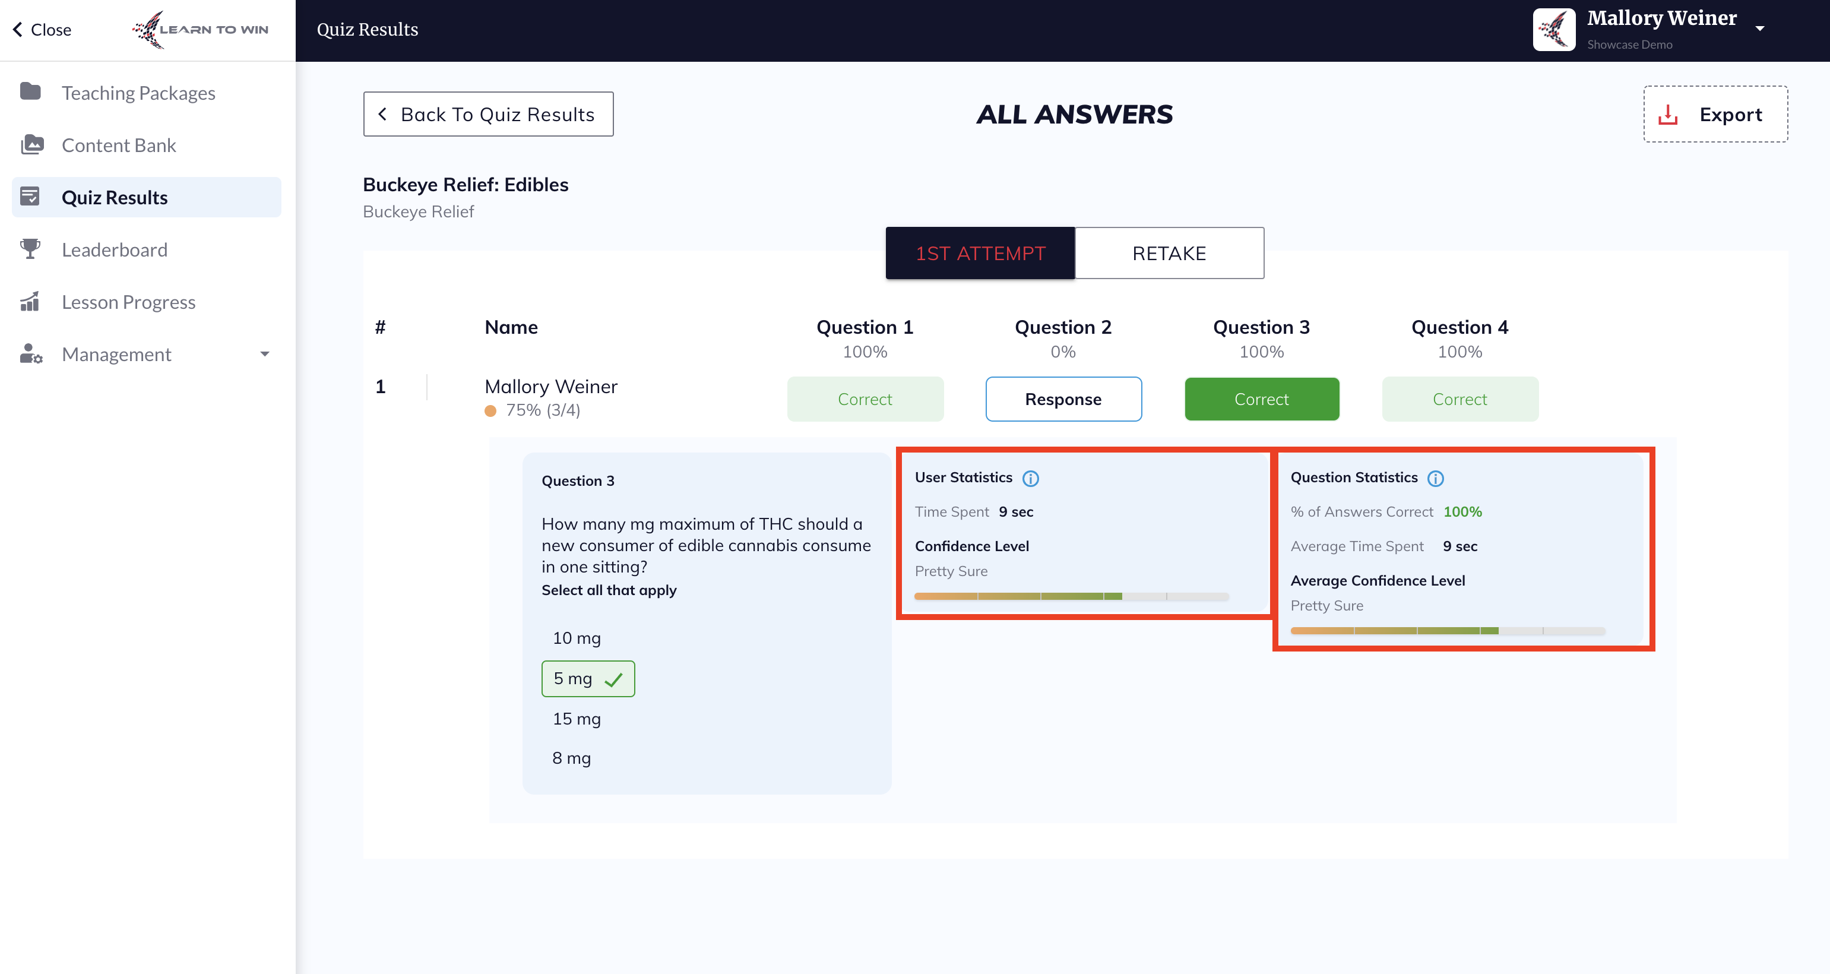Viewport: 1830px width, 974px height.
Task: Open Question Statistics info icon
Action: point(1435,478)
